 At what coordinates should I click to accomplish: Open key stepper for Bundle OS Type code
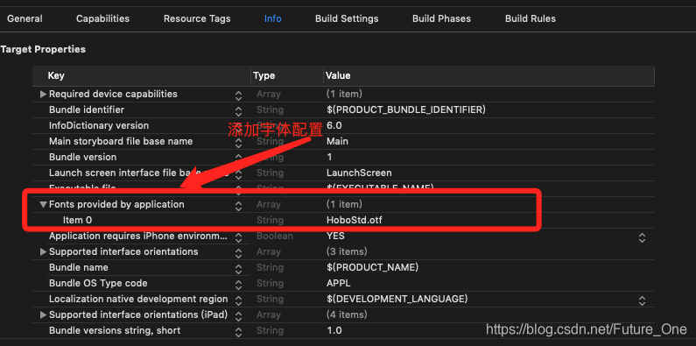pos(238,285)
